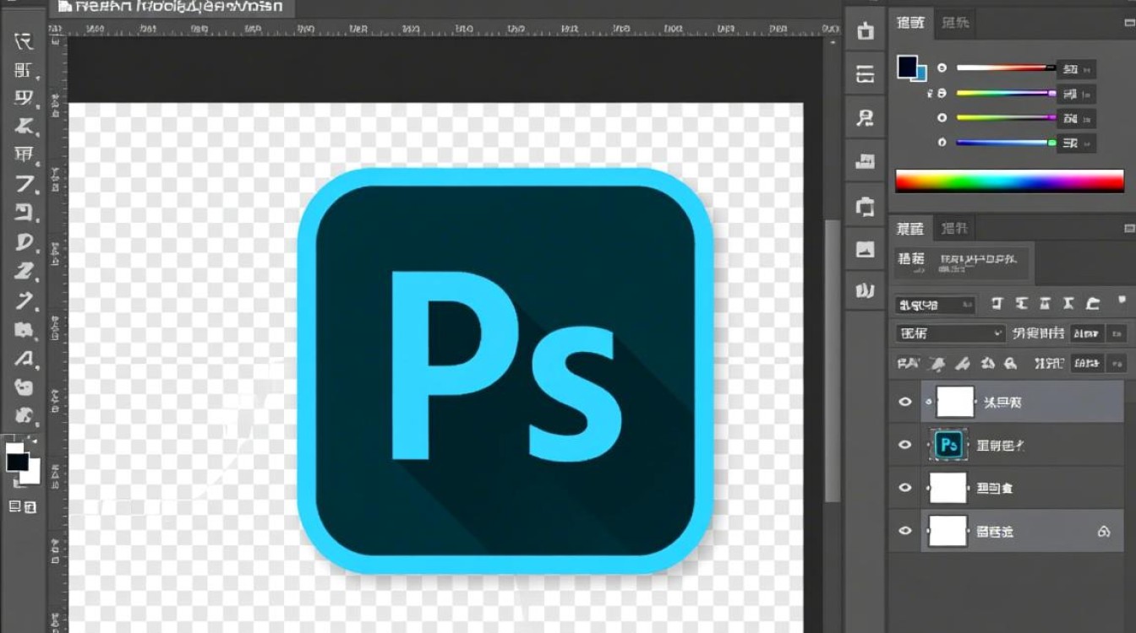Click the opacity value field in the Layers panel
Screen dimensions: 1136x633
click(x=1086, y=333)
